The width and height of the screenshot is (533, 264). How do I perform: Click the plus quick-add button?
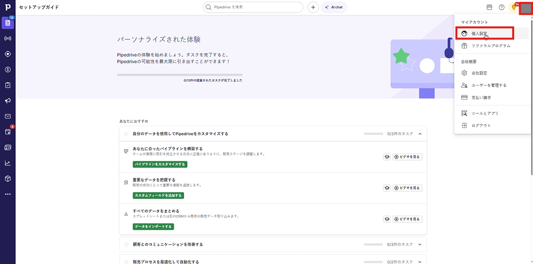(x=313, y=7)
